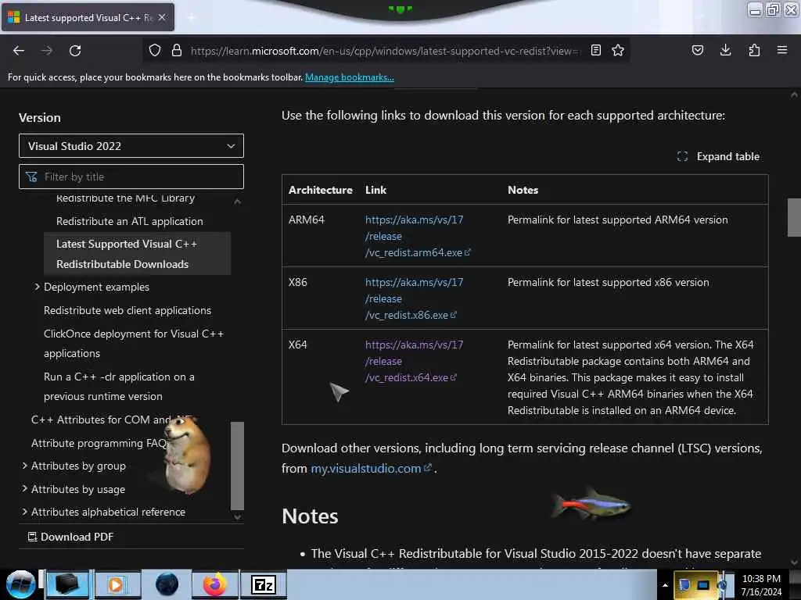View site security padlock info
This screenshot has height=600, width=801.
pos(177,51)
